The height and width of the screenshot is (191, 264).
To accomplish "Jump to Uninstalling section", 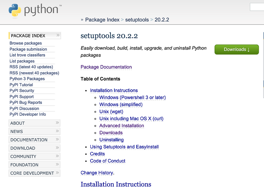I will pos(112,140).
